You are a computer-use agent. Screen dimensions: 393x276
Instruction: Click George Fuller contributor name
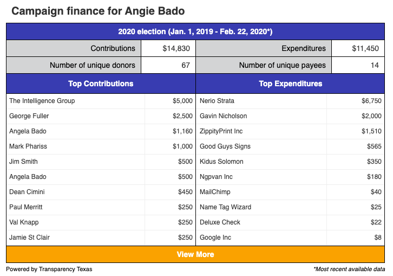tap(29, 116)
